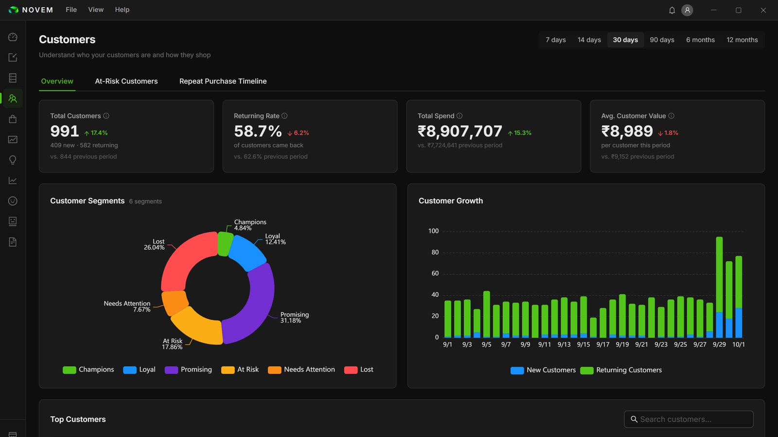The image size is (778, 437).
Task: Click the ₹8,989 average value figure
Action: point(627,131)
